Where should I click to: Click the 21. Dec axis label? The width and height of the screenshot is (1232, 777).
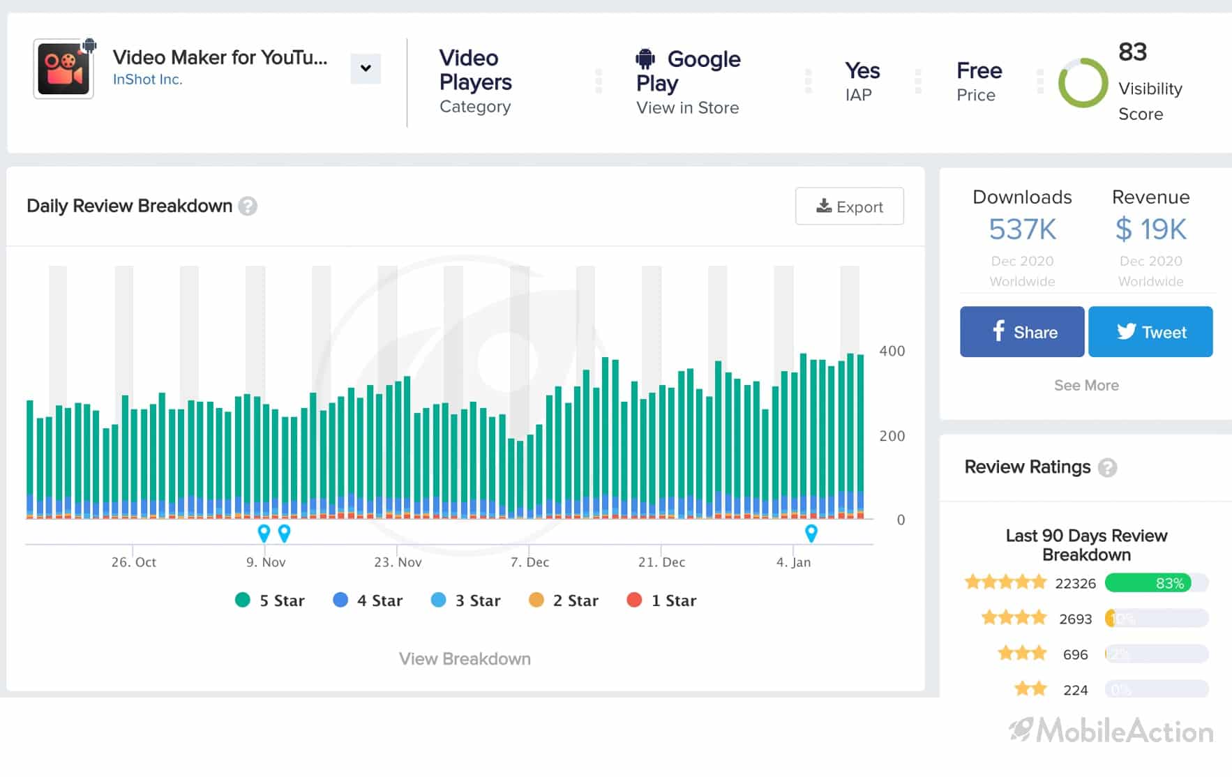click(x=661, y=562)
